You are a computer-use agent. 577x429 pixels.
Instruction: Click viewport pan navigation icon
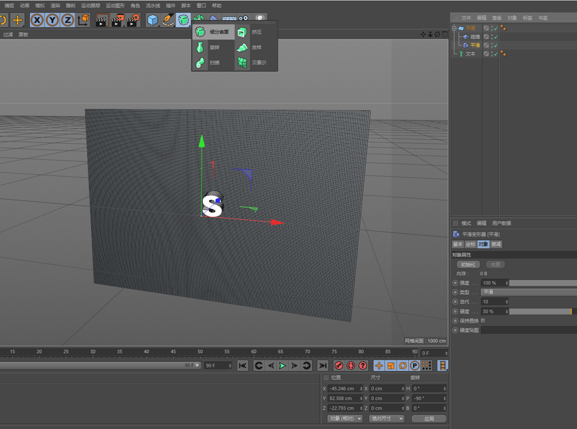coord(423,34)
